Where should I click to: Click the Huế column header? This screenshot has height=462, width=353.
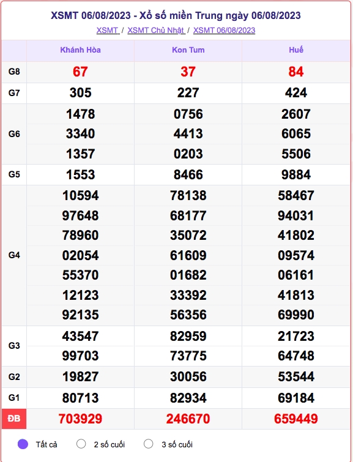click(x=296, y=50)
